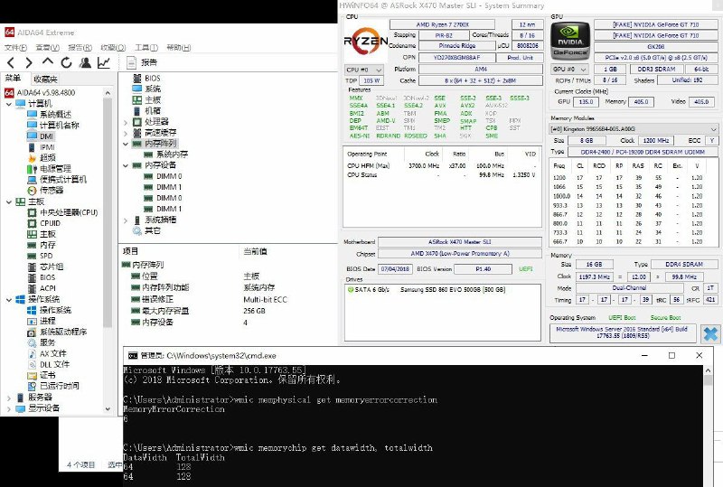Viewport: 723px width, 487px height.
Task: Expand the 系统插槽 node
Action: click(126, 220)
